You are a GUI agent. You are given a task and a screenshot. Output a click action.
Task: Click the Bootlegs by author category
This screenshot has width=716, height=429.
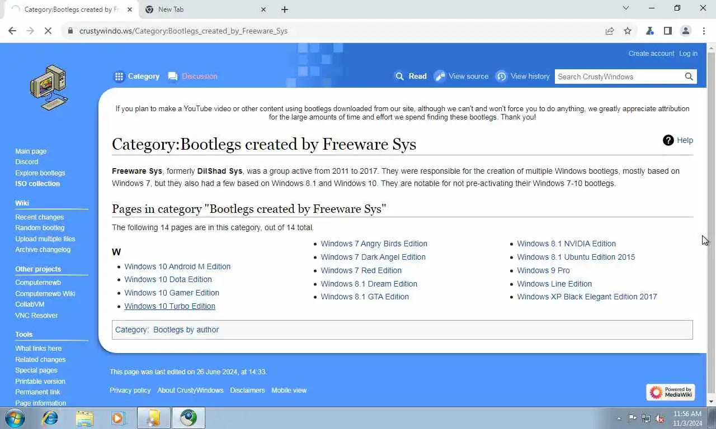[186, 330]
